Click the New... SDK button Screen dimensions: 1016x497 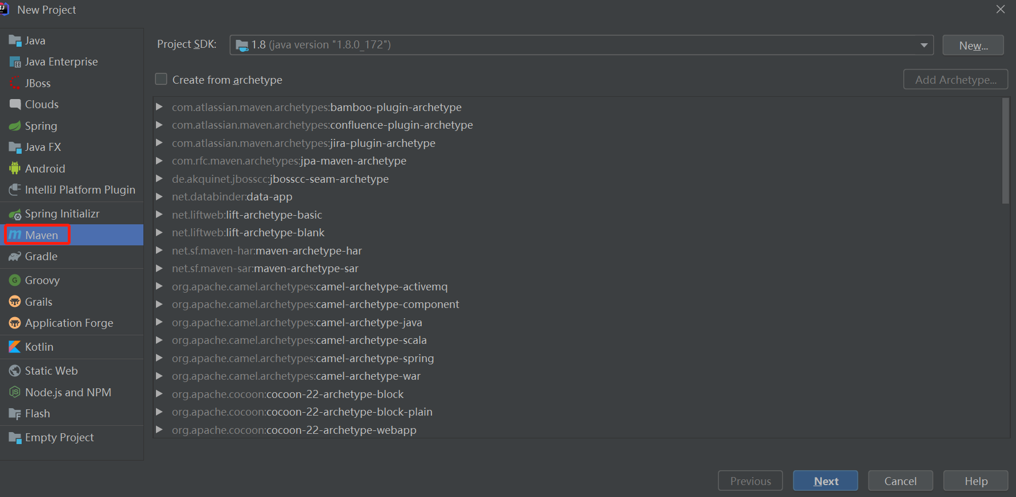[973, 46]
